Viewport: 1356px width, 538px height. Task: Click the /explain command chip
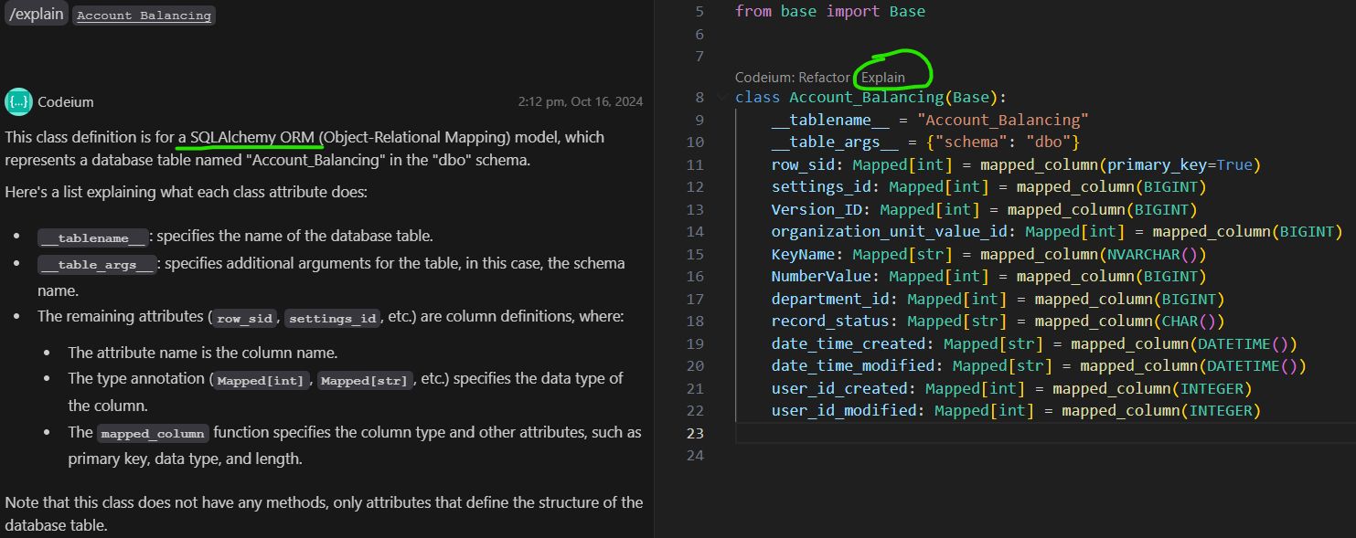(36, 14)
